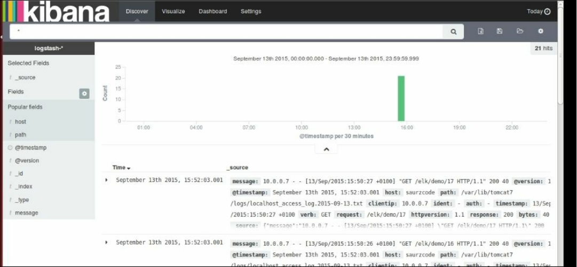Click the vertical page scrollbar
Screen dimensions: 577x267
pos(560,55)
